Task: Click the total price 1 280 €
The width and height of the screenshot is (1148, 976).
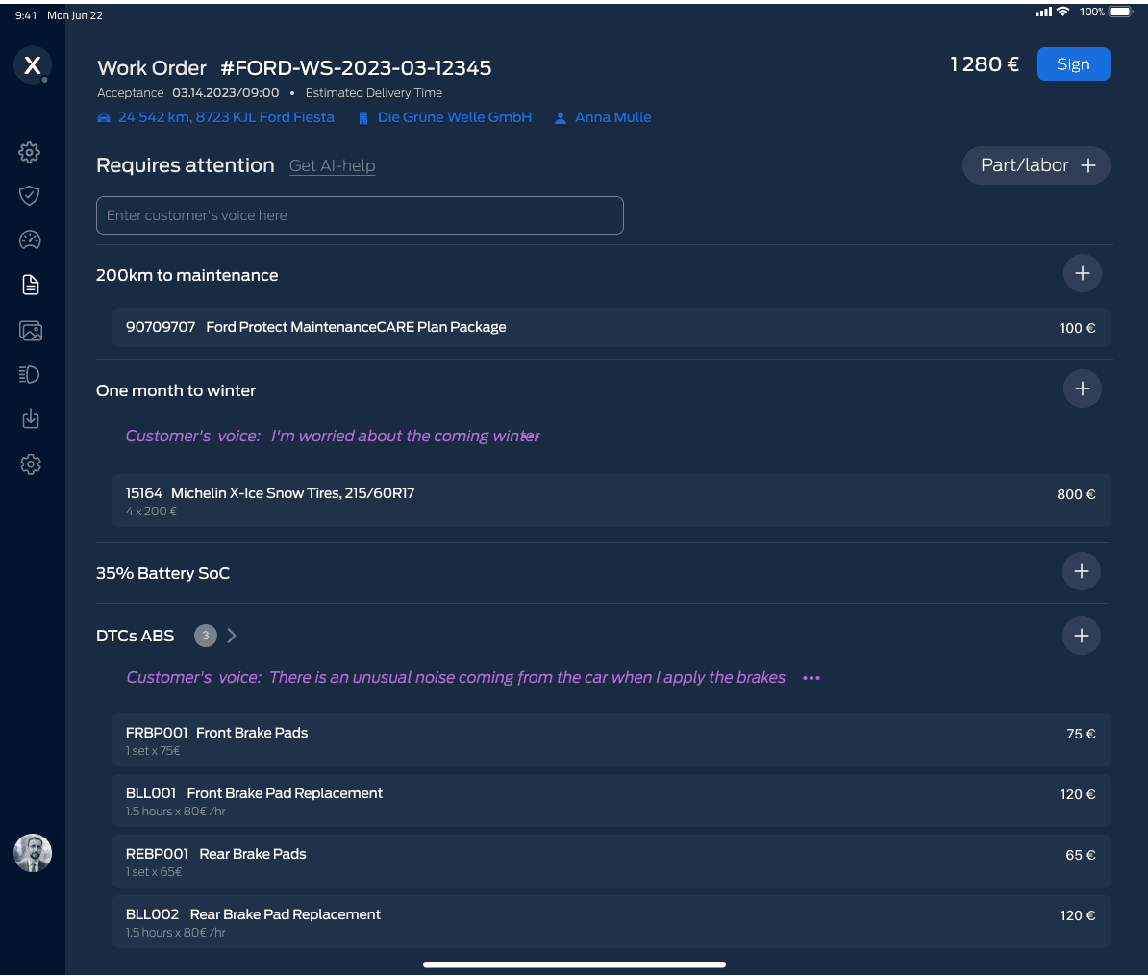Action: coord(984,64)
